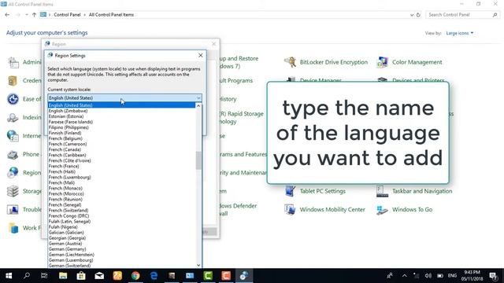504x283 pixels.
Task: Open the Troubleshooting icon
Action: tap(13, 210)
